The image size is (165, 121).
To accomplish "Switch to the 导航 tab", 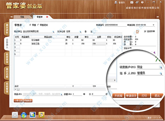I will click(x=22, y=17).
